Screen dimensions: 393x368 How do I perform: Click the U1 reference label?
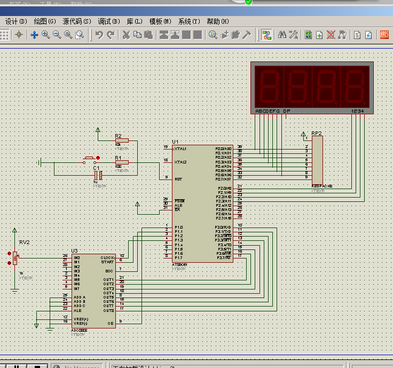click(175, 142)
